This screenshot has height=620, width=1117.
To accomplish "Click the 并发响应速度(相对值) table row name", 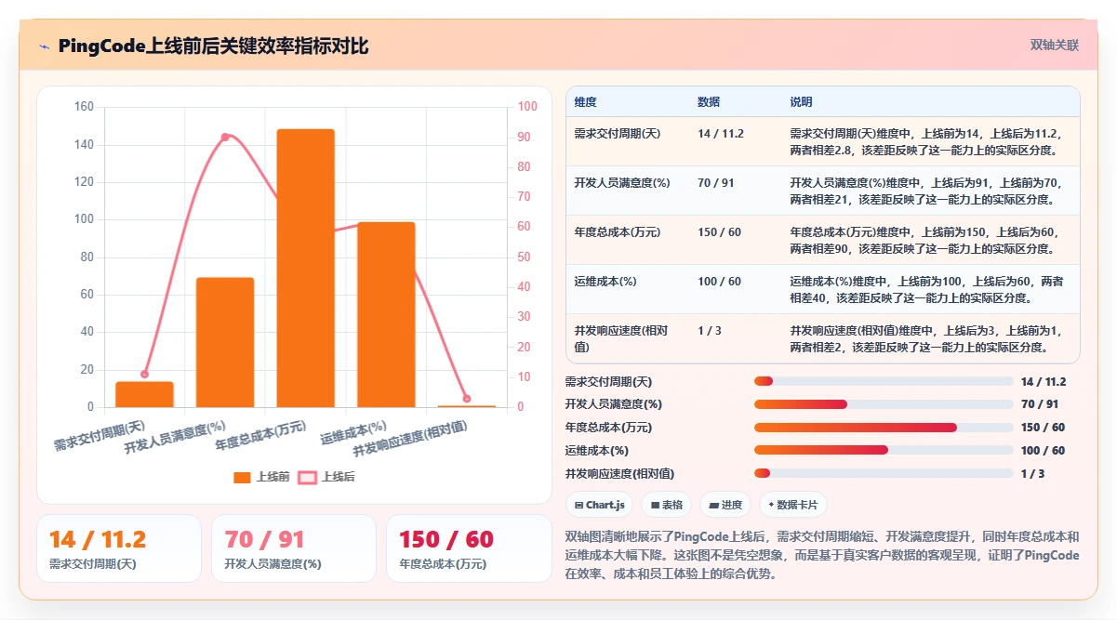I will click(621, 338).
